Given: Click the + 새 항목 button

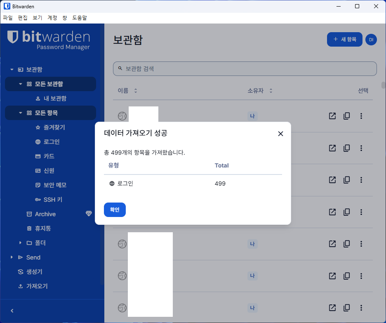Looking at the screenshot, I should point(344,39).
